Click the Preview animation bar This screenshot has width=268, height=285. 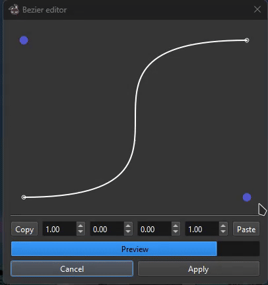[135, 249]
